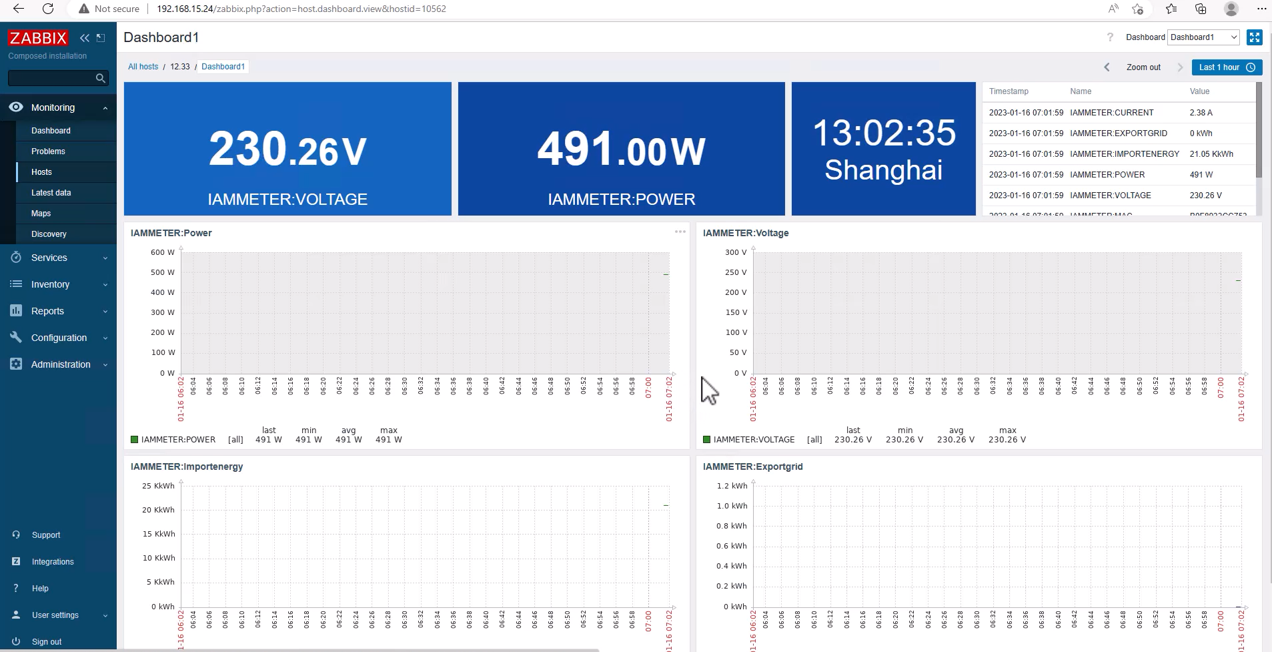Refresh the browser page

(x=48, y=9)
